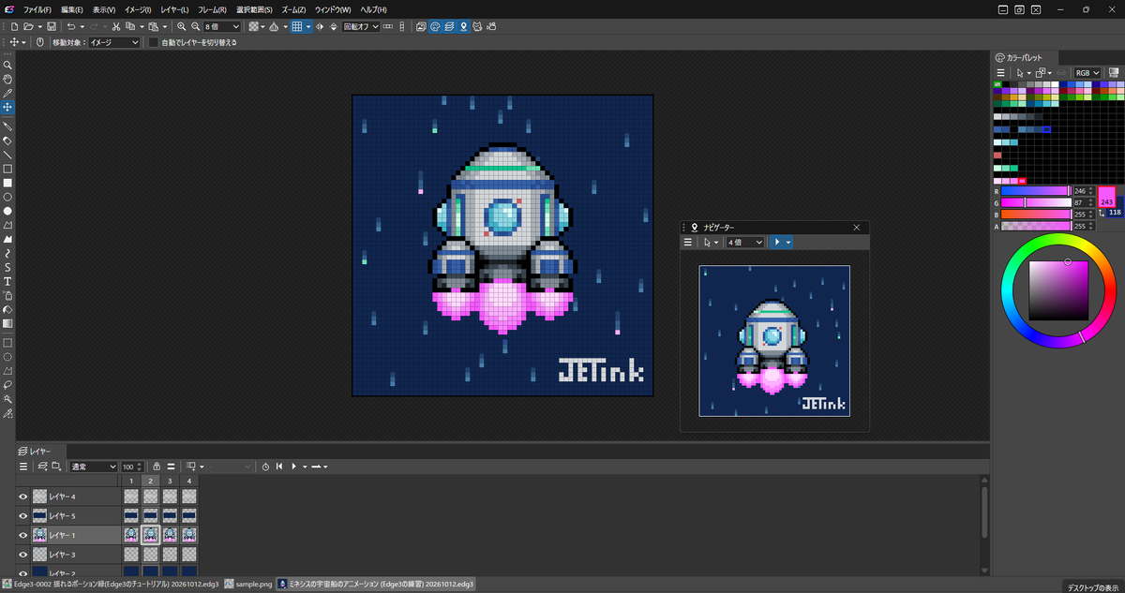The image size is (1125, 593).
Task: Switch to the sample.png document tab
Action: point(248,584)
